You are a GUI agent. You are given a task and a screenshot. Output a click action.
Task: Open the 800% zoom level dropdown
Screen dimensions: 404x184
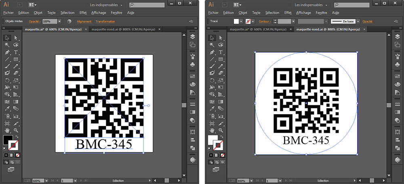pos(251,181)
